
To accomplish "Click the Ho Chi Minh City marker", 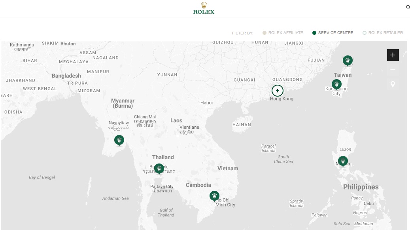I will (214, 196).
